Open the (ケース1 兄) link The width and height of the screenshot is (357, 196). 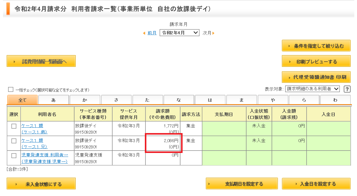[x=34, y=147]
